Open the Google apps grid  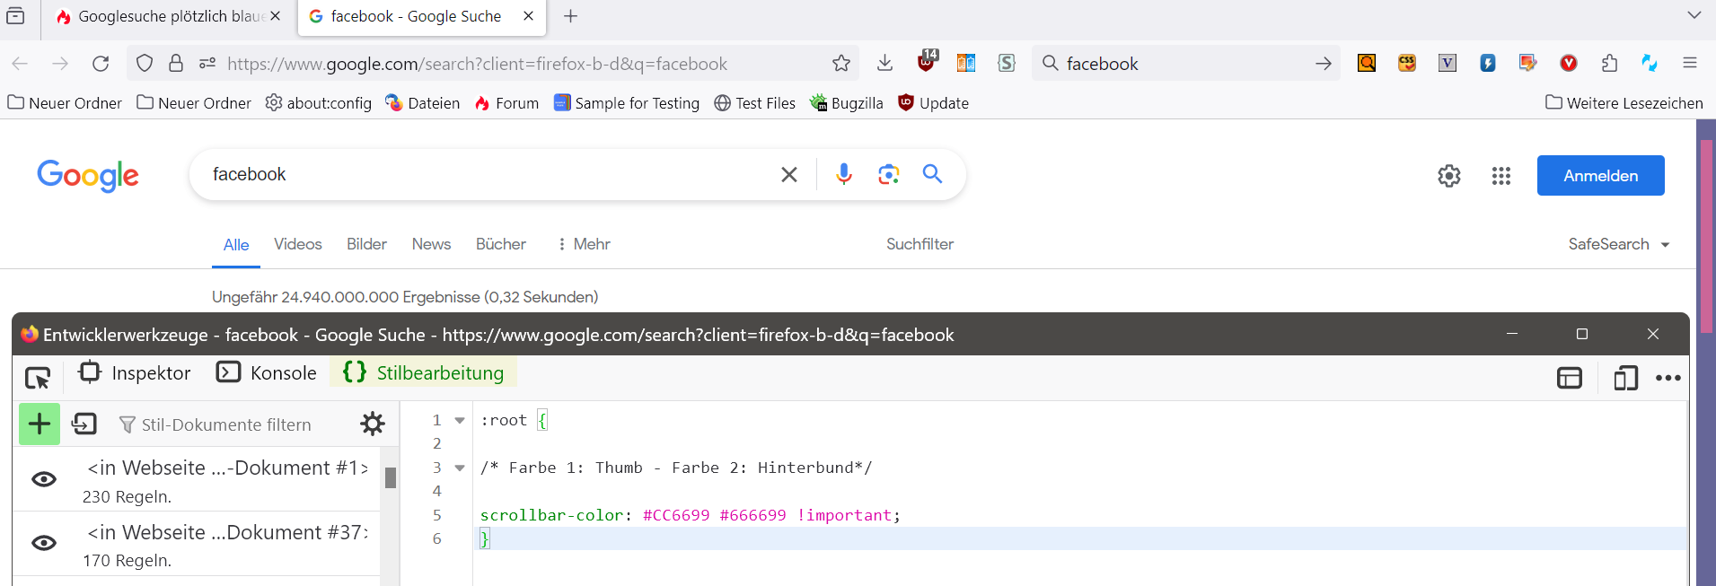[x=1501, y=176]
